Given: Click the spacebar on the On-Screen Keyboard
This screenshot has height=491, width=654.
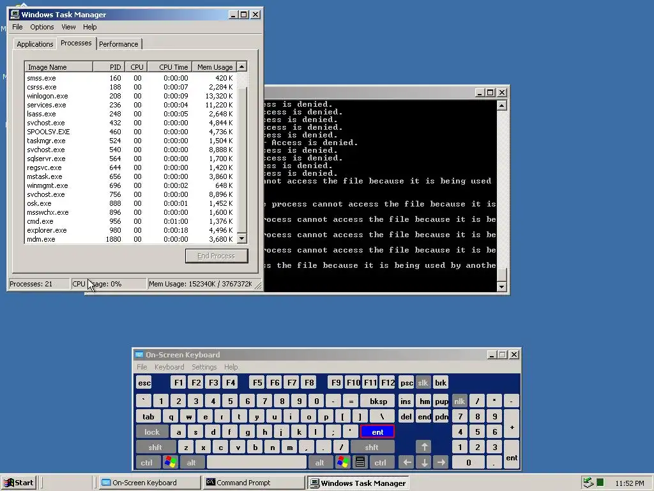Looking at the screenshot, I should pos(257,463).
